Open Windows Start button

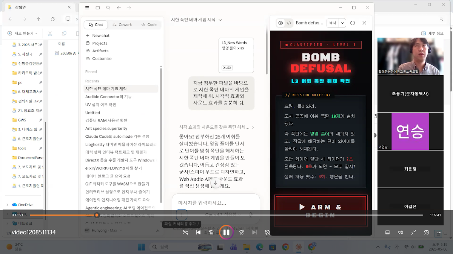[x=142, y=247]
